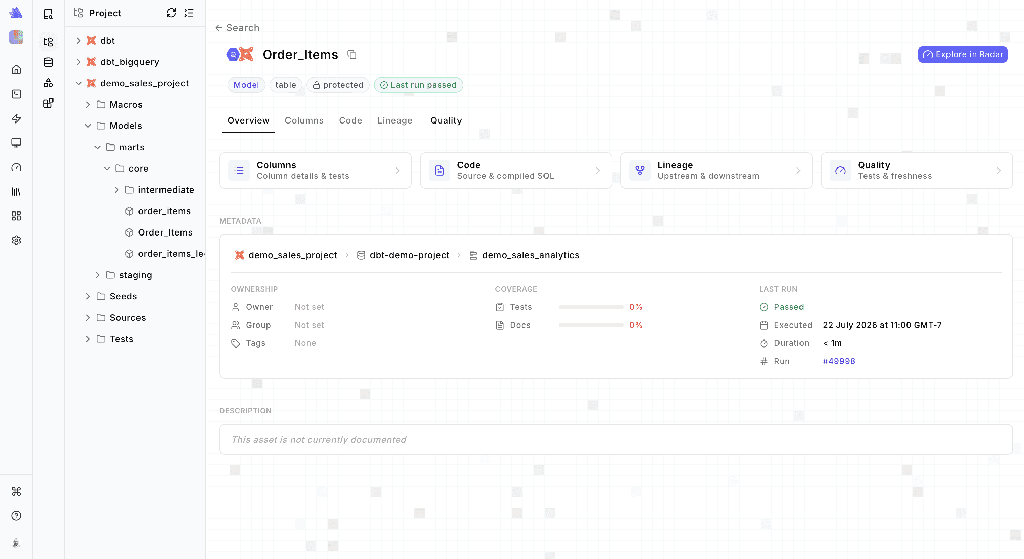Switch to the Lineage tab
The image size is (1024, 559).
pos(395,120)
